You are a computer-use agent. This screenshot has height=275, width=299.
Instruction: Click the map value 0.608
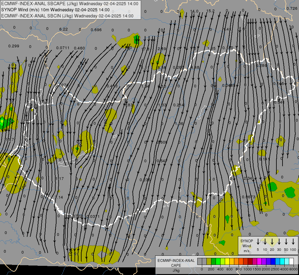coord(162,142)
